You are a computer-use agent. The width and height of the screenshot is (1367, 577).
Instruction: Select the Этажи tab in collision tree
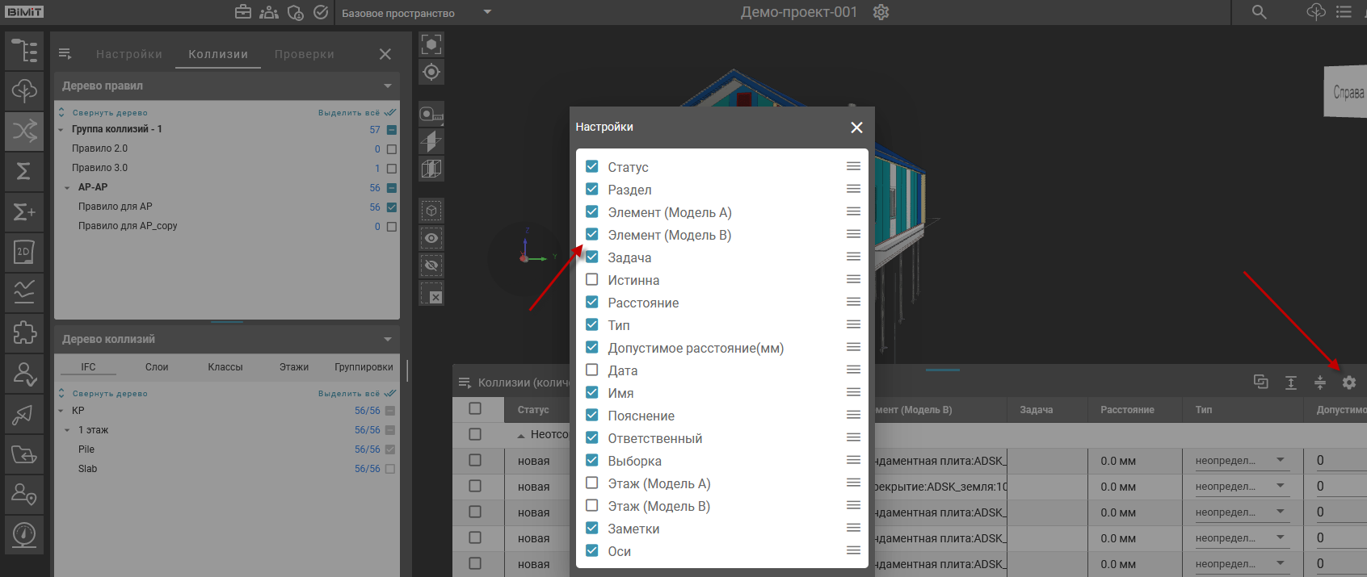[294, 367]
